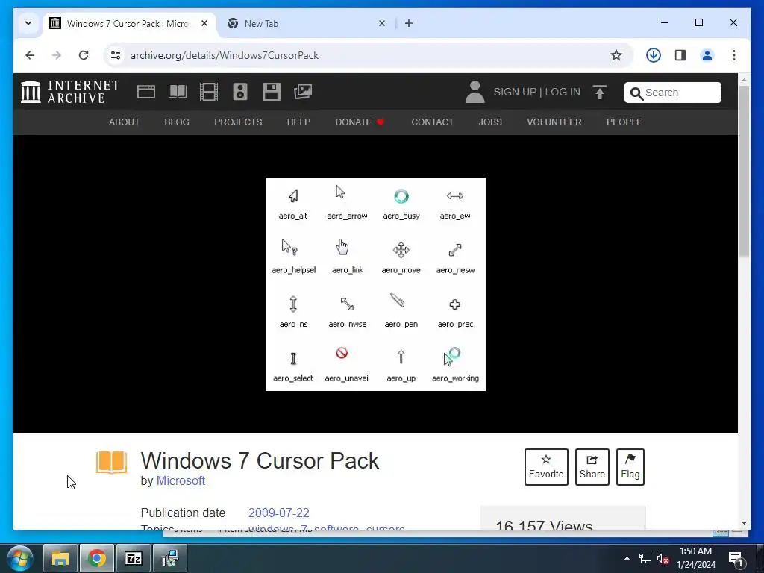This screenshot has width=764, height=573.
Task: Go back to previous page
Action: tap(30, 55)
